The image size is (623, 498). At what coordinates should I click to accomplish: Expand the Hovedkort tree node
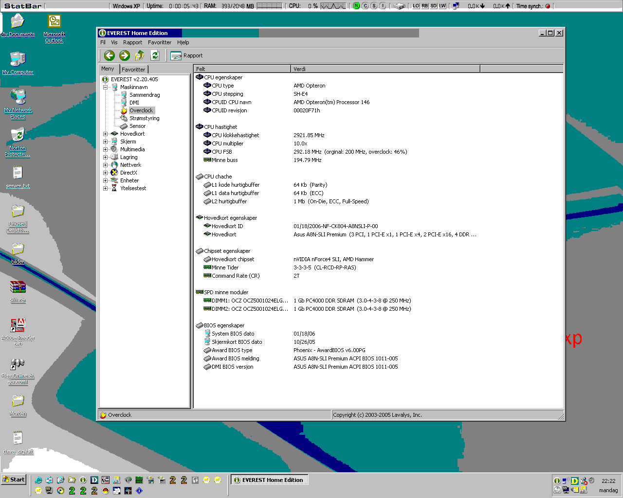pos(105,134)
